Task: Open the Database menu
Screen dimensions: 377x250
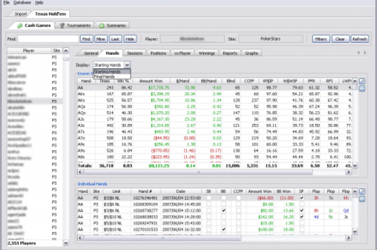Action: pyautogui.click(x=22, y=2)
